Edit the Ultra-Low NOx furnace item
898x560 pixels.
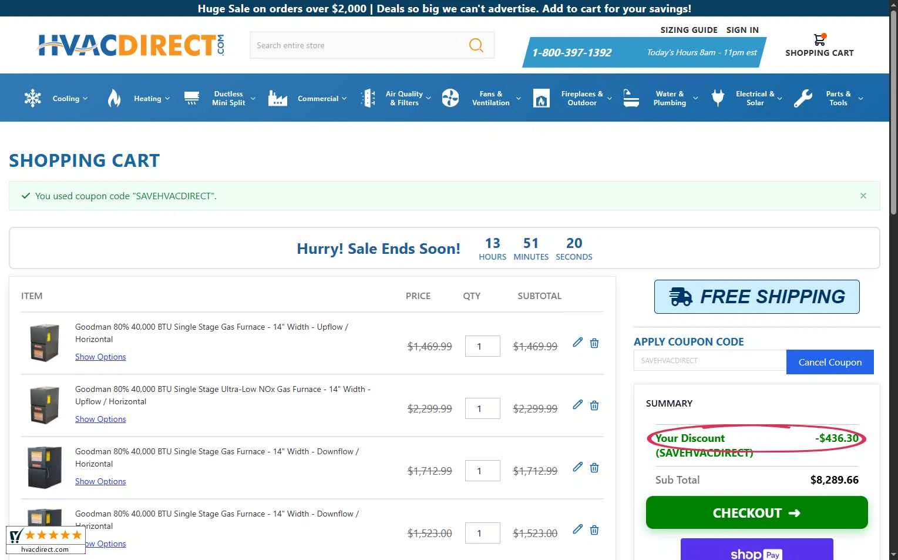coord(578,405)
